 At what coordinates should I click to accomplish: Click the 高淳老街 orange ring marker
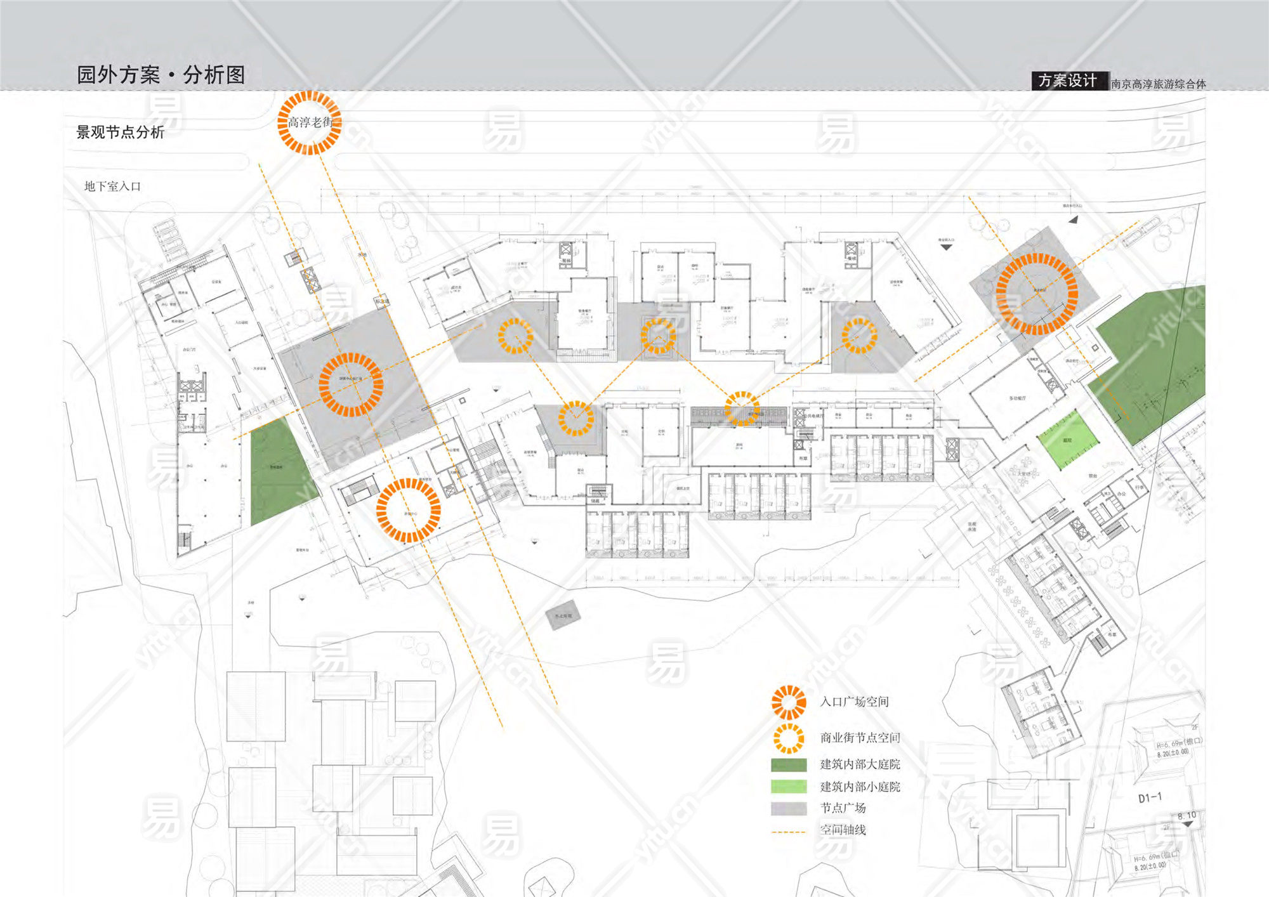pyautogui.click(x=310, y=122)
